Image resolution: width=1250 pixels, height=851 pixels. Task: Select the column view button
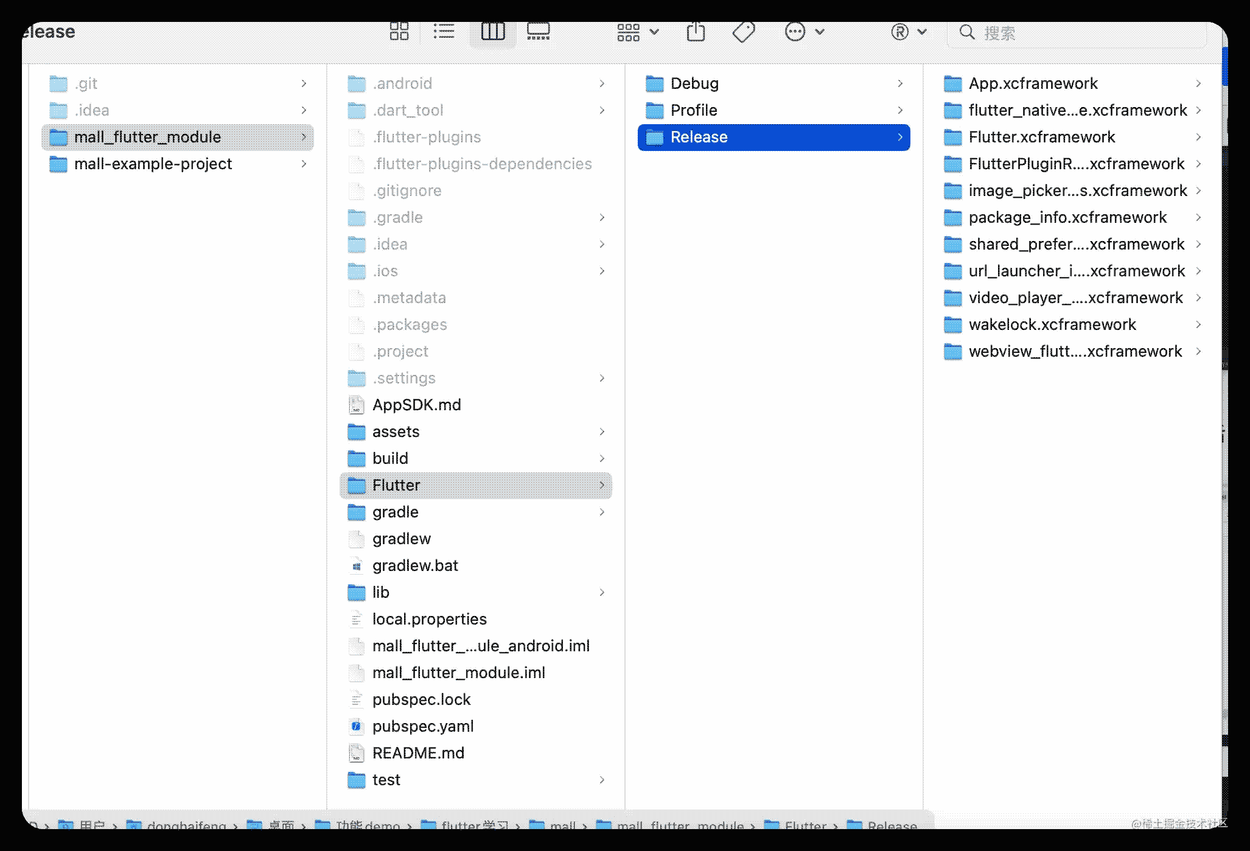[x=493, y=32]
